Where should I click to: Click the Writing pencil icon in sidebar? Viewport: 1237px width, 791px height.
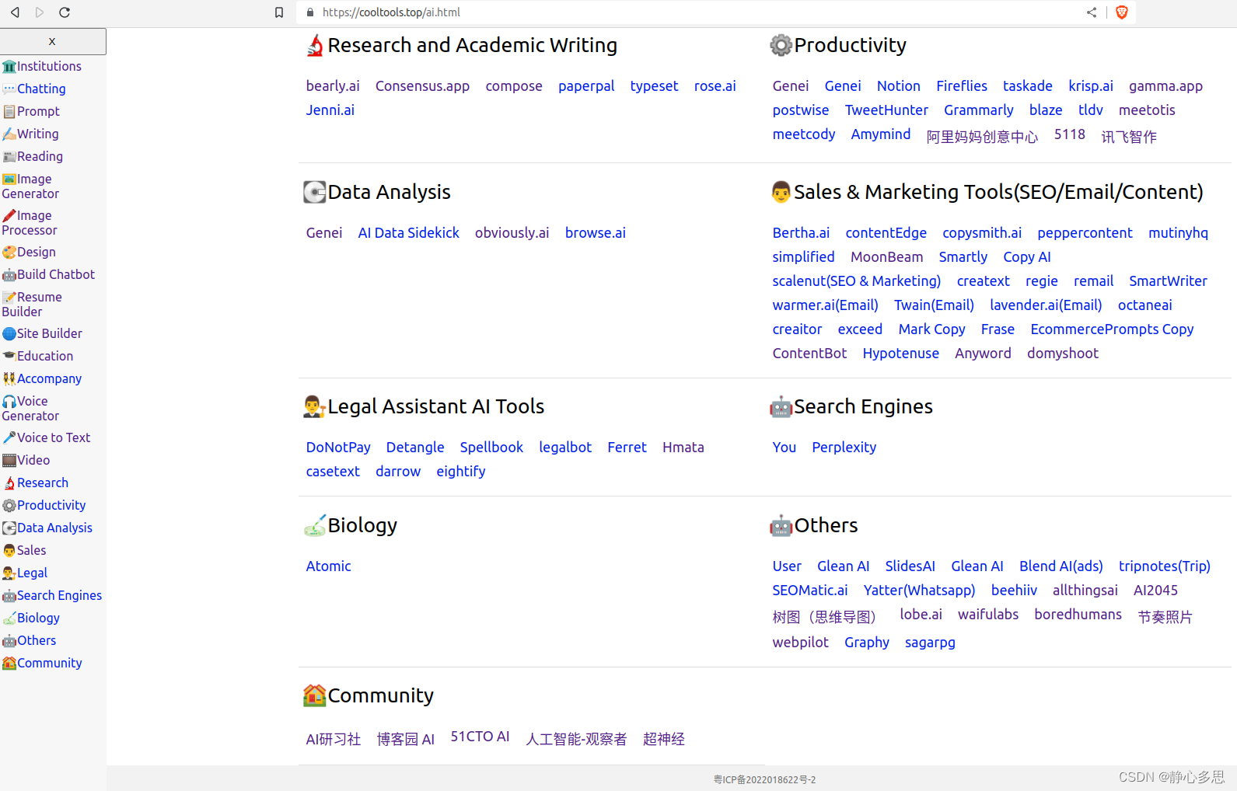9,134
